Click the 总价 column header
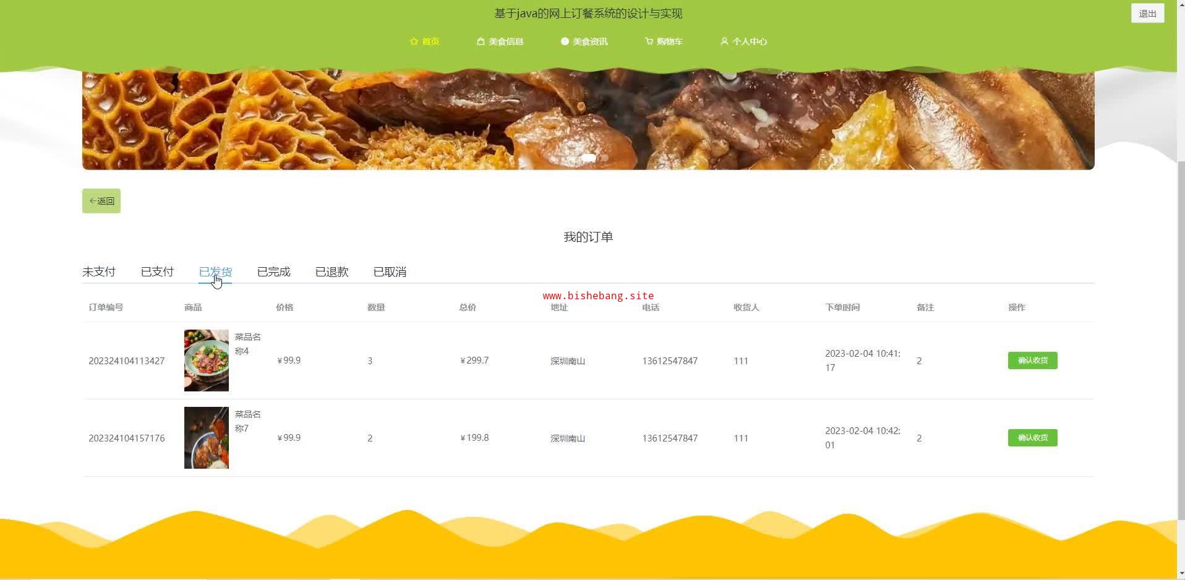Image resolution: width=1185 pixels, height=580 pixels. pos(468,307)
